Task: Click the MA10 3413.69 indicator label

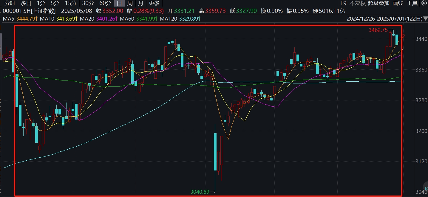Action: (59, 19)
